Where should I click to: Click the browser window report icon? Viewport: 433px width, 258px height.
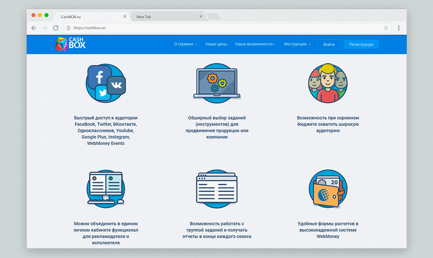pos(217,189)
